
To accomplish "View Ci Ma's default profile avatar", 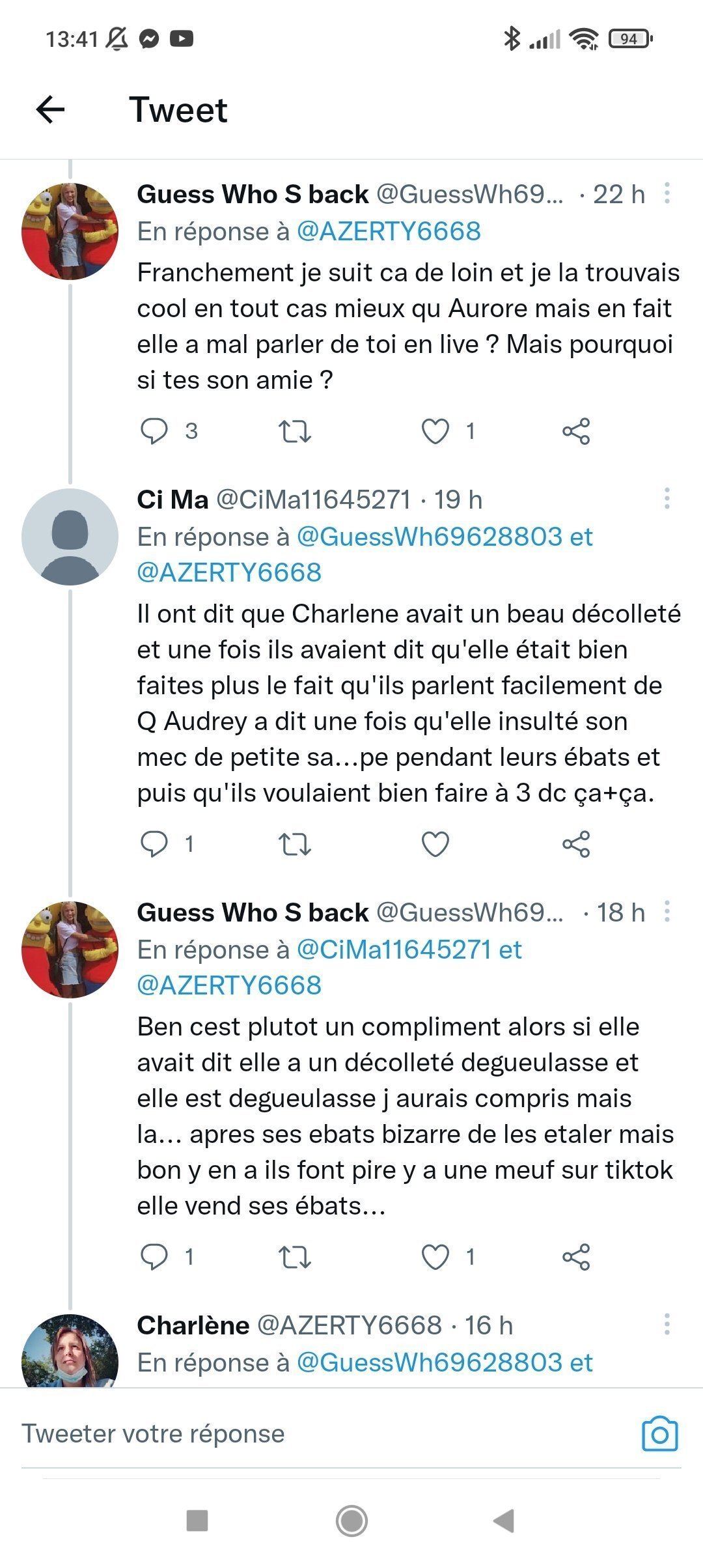I will pyautogui.click(x=70, y=537).
